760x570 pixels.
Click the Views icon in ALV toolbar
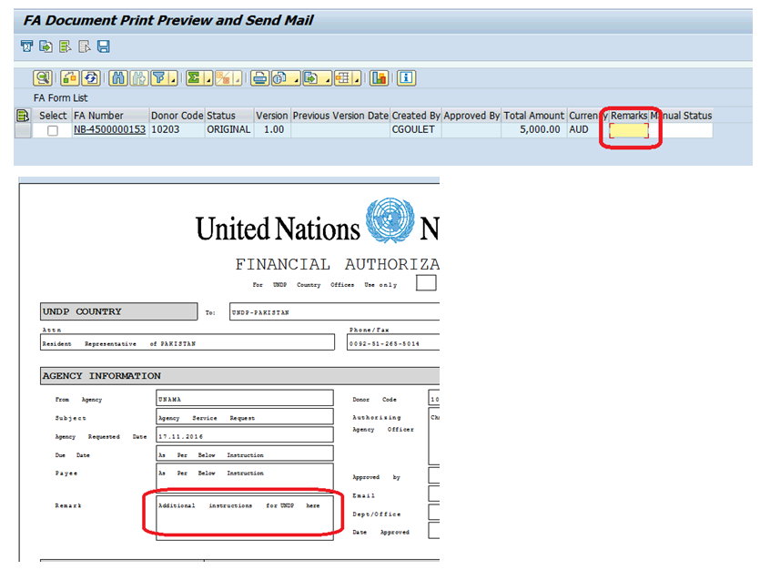coord(280,78)
